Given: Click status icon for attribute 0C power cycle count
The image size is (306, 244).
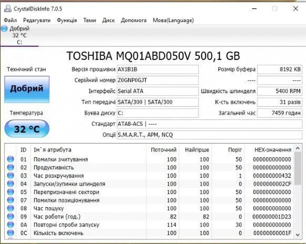Looking at the screenshot, I should click(10, 233).
